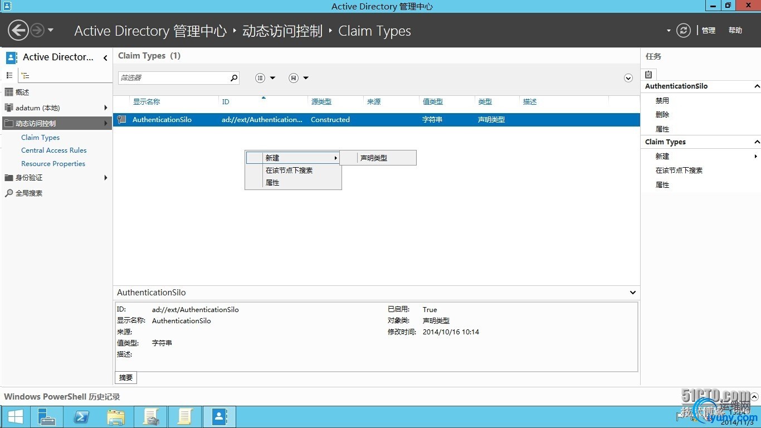The image size is (761, 428).
Task: Collapse the AuthenticationSilo section in the tasks pane
Action: 757,86
